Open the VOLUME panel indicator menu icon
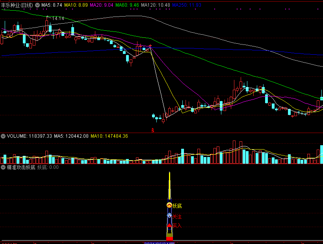 (3, 136)
